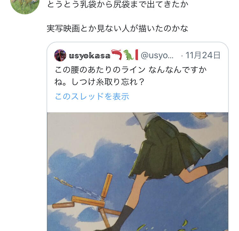
Task: Click the quoted text この腰のあたりのライン
Action: pos(100,70)
